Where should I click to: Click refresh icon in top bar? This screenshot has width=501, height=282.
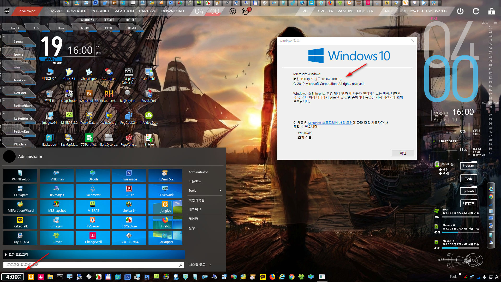coord(476,11)
